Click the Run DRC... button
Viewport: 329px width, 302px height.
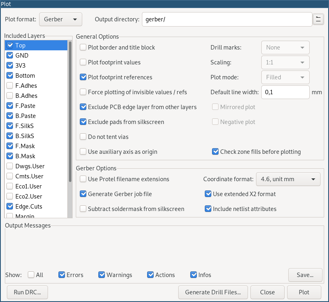[27, 292]
